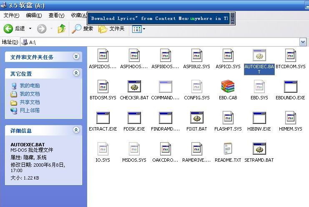Click the Forward arrow button

pyautogui.click(x=42, y=29)
